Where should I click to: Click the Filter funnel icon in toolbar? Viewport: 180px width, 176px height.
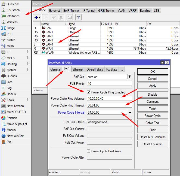point(78,17)
